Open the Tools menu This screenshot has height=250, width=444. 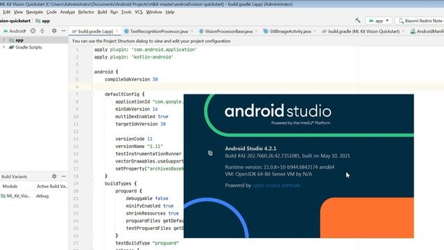click(126, 12)
